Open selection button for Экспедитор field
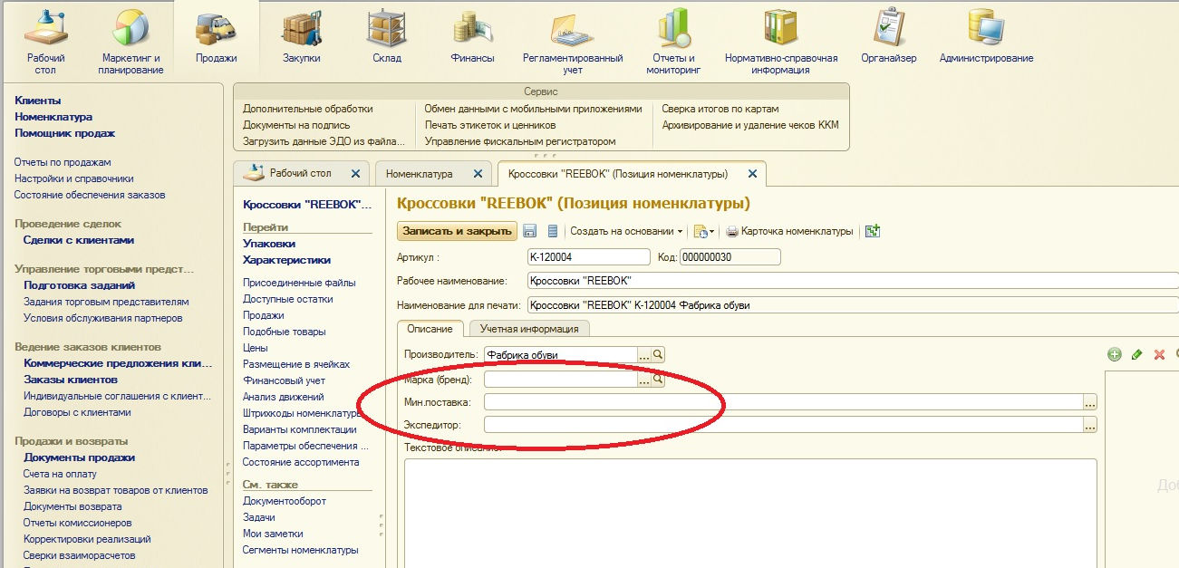 (1091, 425)
